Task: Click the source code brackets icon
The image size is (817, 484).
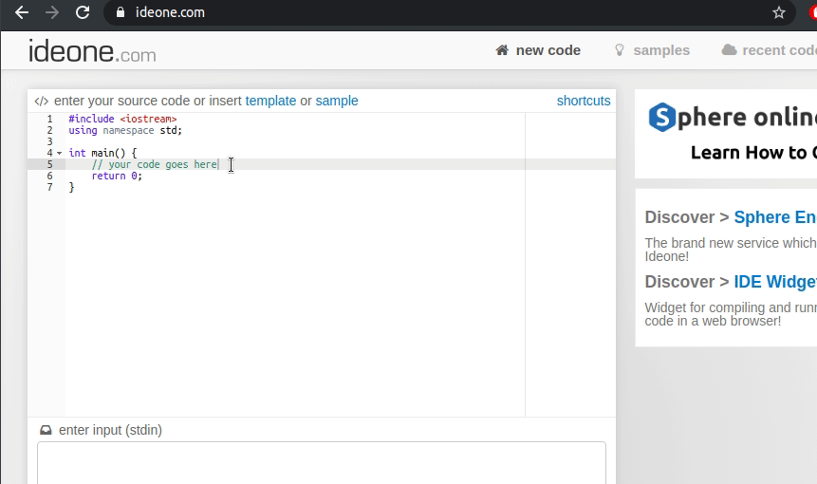Action: pos(41,102)
